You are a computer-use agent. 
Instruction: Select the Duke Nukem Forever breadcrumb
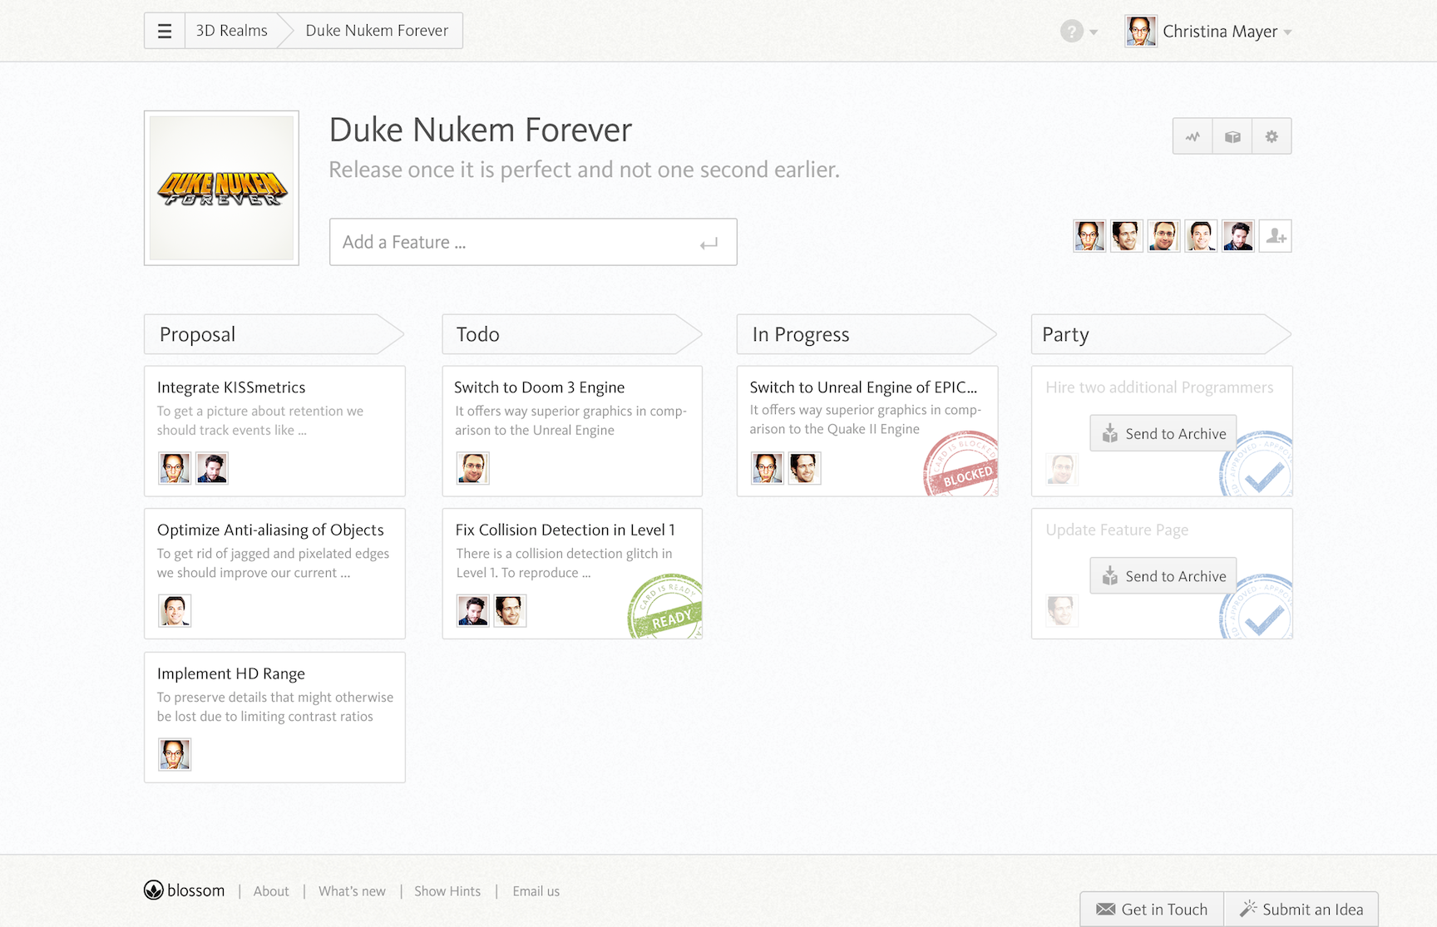[377, 31]
